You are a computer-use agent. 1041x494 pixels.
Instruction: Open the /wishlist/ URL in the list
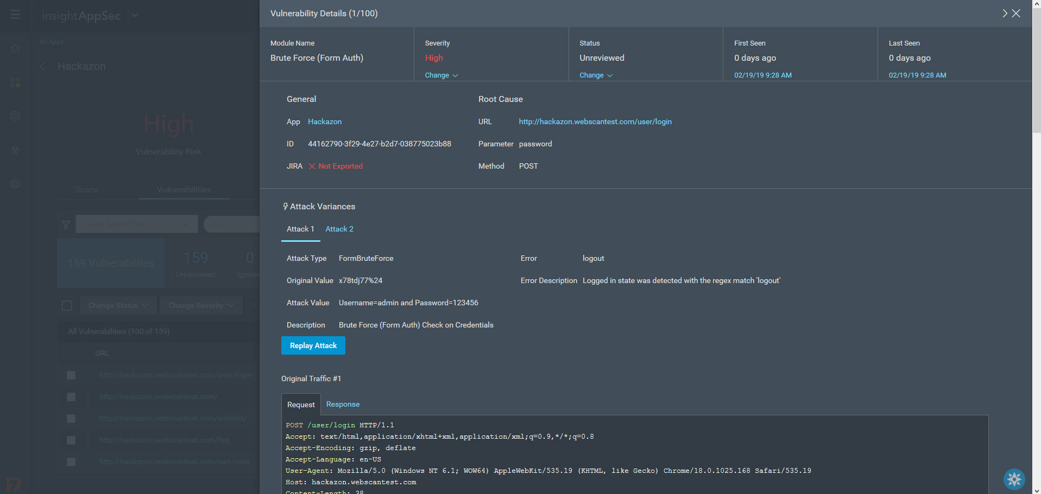(x=173, y=419)
